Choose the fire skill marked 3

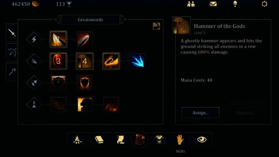58,61
